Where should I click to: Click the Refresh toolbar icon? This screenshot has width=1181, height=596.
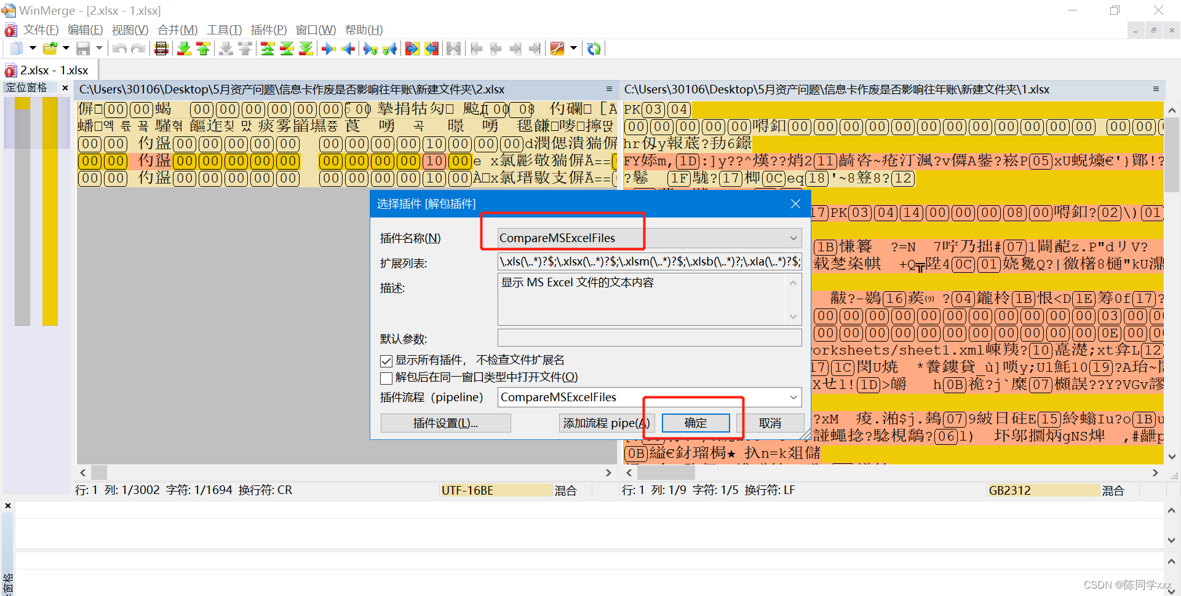(x=594, y=49)
